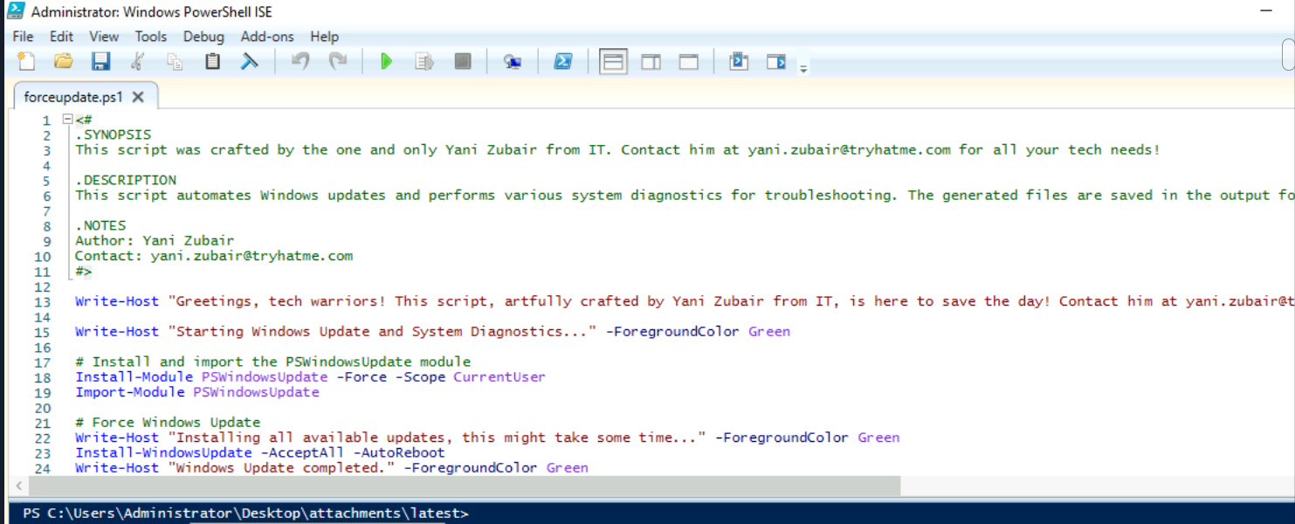Open the toolbar overflow dropdown
The height and width of the screenshot is (524, 1295).
click(x=802, y=65)
